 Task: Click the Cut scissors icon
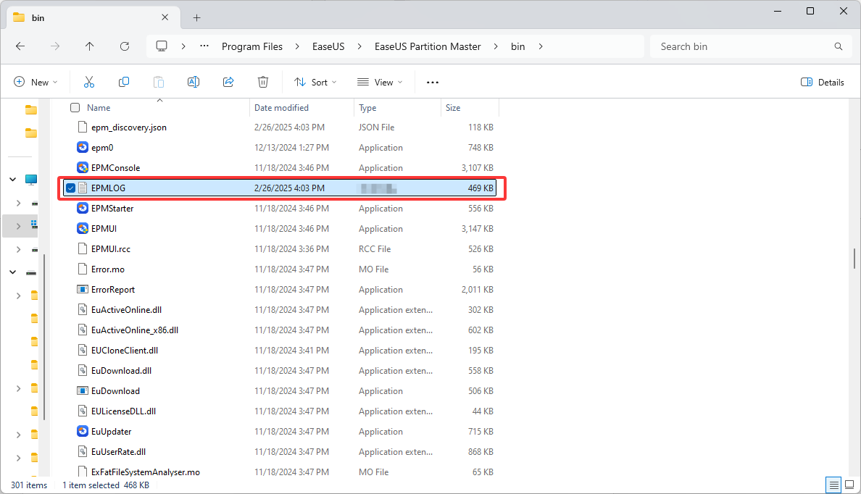89,83
